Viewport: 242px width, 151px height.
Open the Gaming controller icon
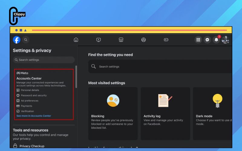pos(166,40)
